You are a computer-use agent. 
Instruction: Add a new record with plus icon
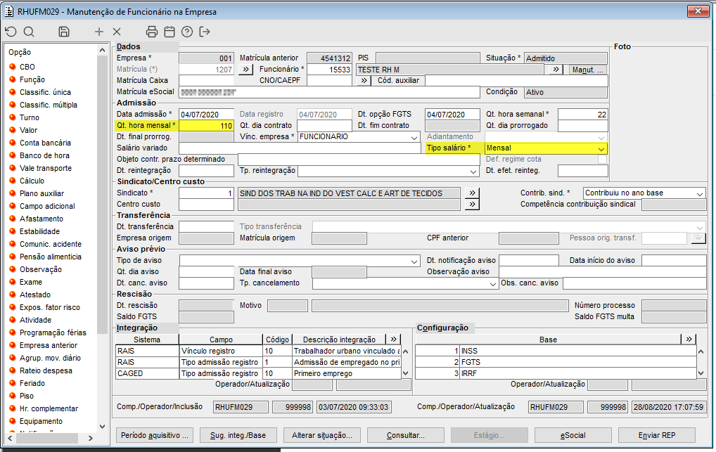pyautogui.click(x=99, y=32)
